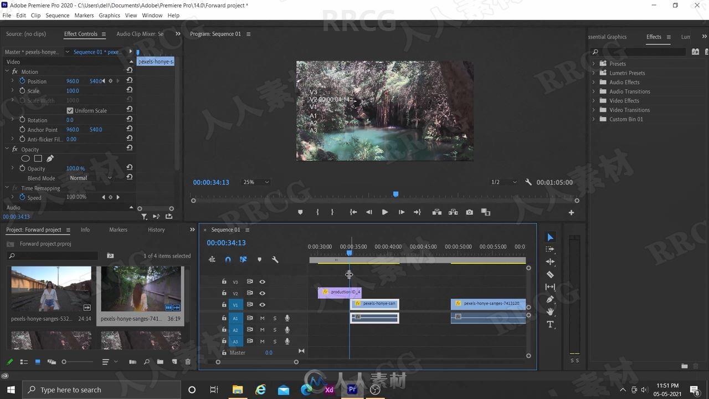This screenshot has width=709, height=399.
Task: Open the Sequence menu
Action: 58,16
